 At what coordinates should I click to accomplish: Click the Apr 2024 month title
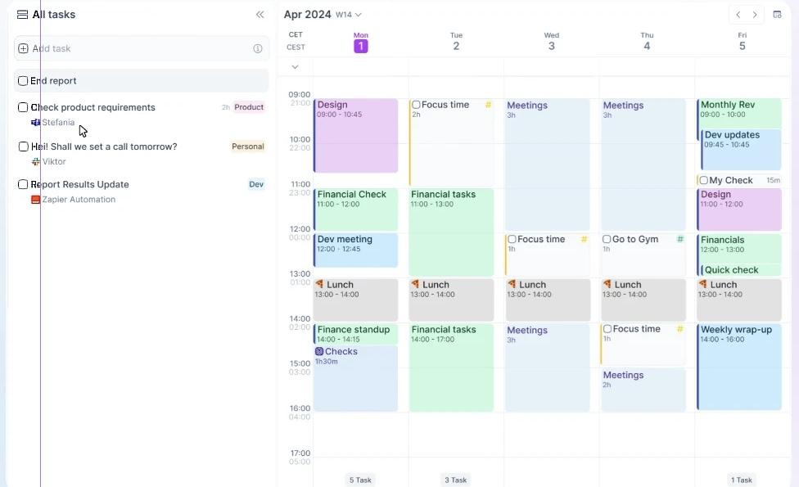tap(307, 15)
